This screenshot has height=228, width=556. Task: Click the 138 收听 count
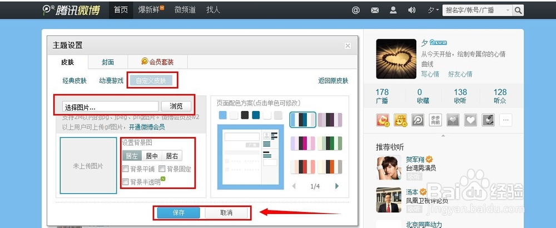point(460,97)
